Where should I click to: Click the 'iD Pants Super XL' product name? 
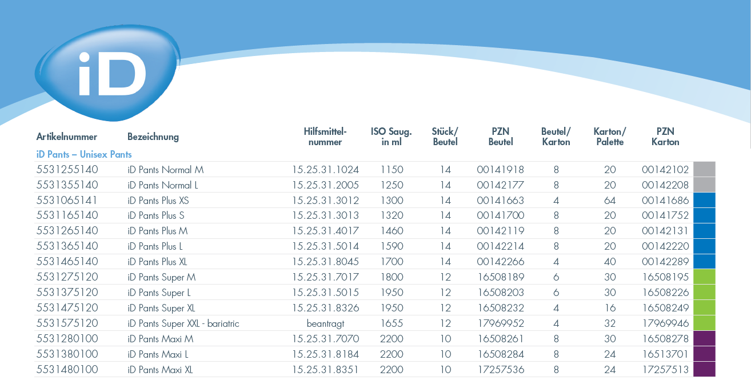[162, 308]
